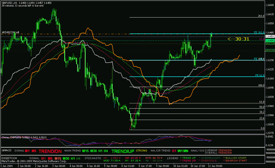Click the yellow '<--30:31' countdown label
Viewport: 275px width, 168px height.
coord(238,39)
